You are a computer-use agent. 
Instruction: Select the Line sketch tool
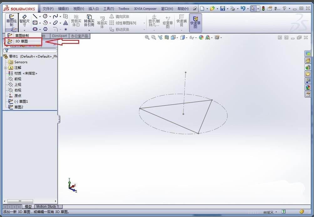coord(35,16)
